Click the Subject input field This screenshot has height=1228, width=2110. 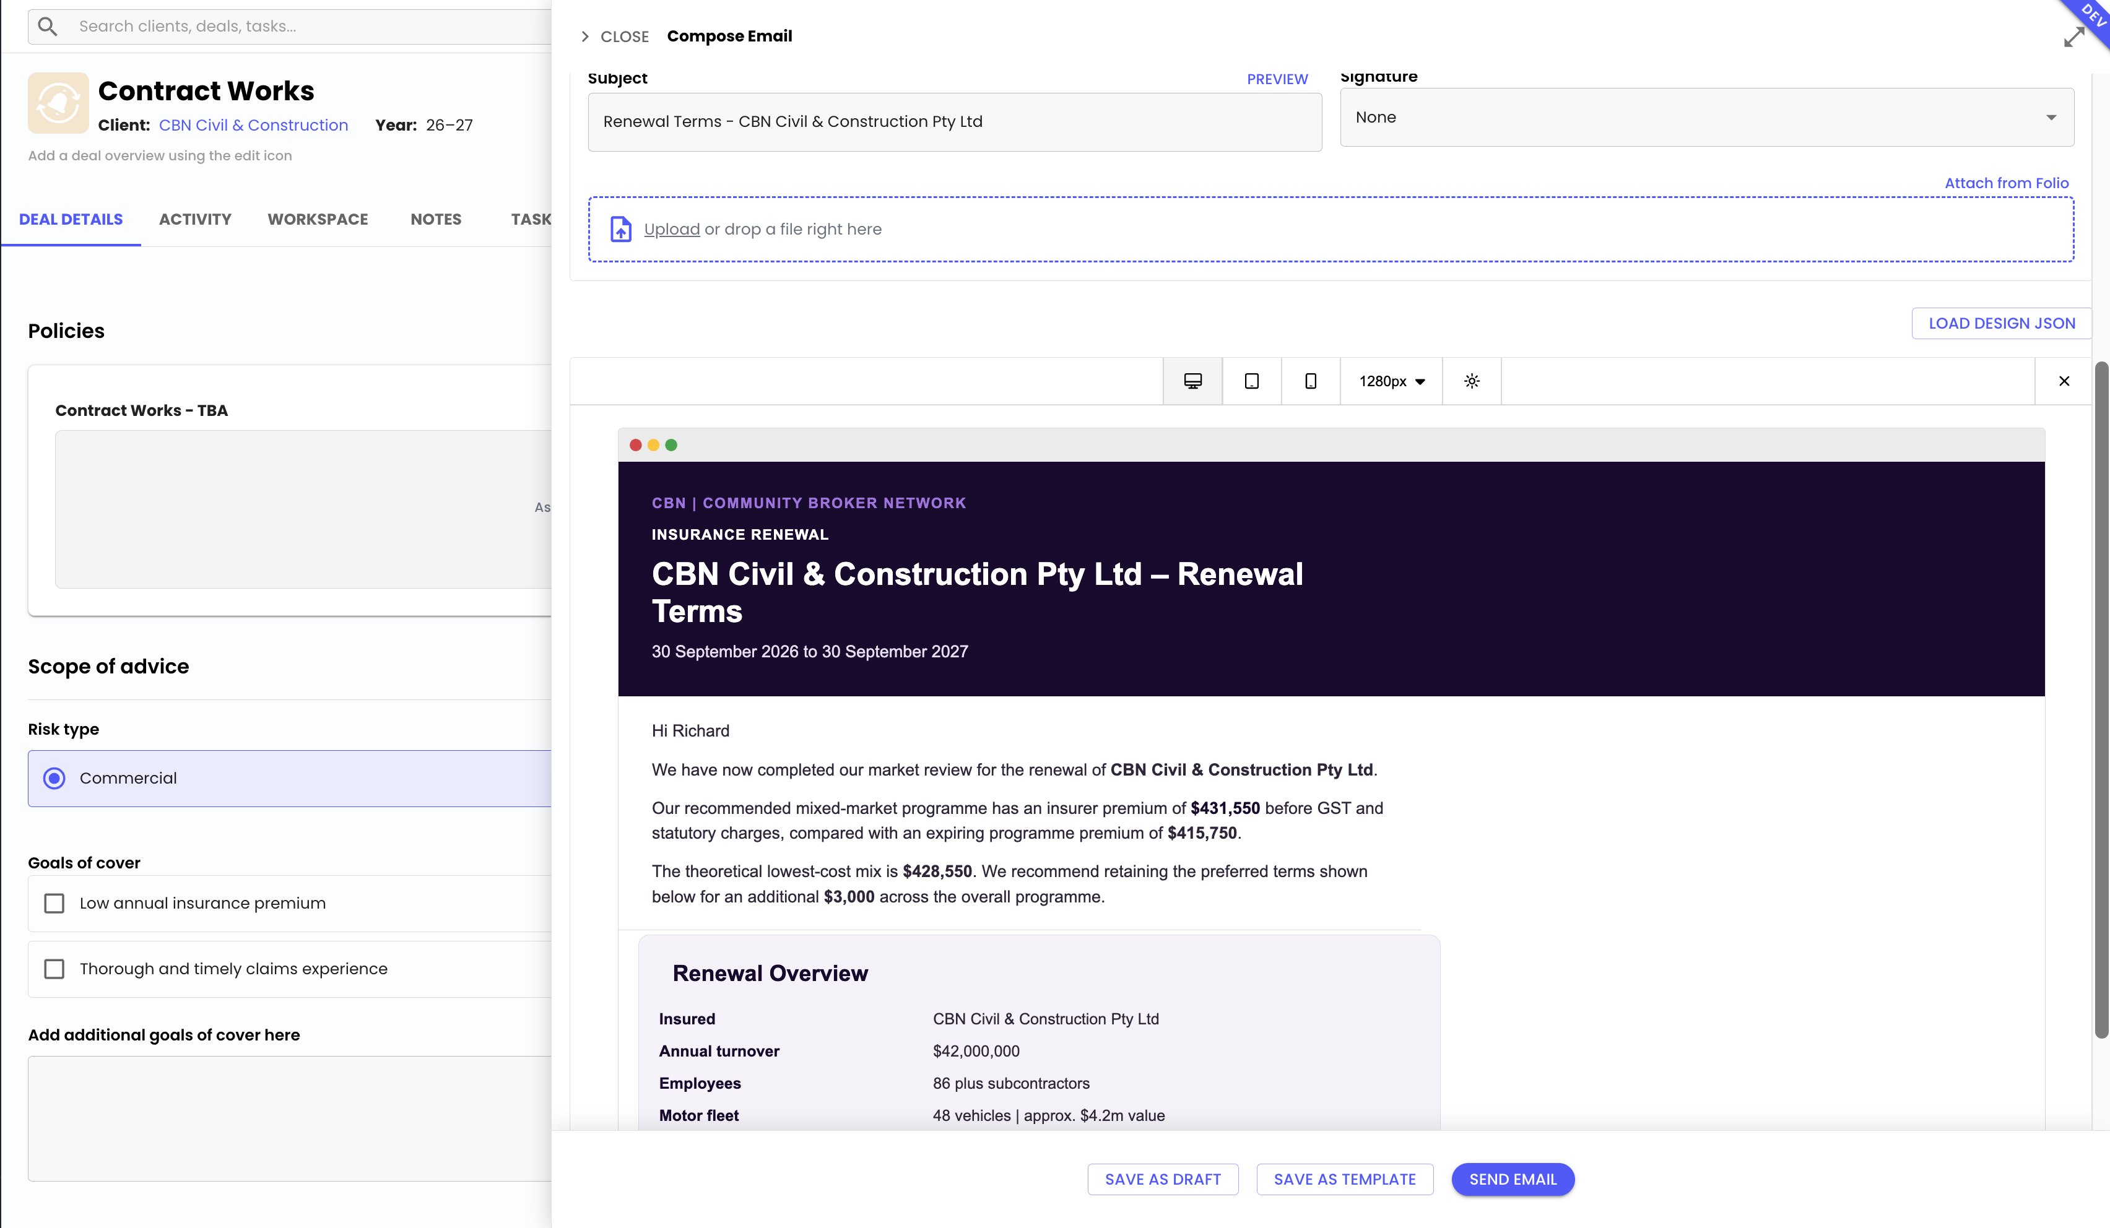tap(955, 121)
